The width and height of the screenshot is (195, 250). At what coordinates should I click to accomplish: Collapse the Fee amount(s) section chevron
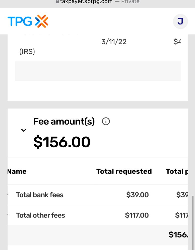click(24, 130)
